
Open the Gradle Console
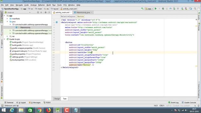pyautogui.click(x=189, y=103)
